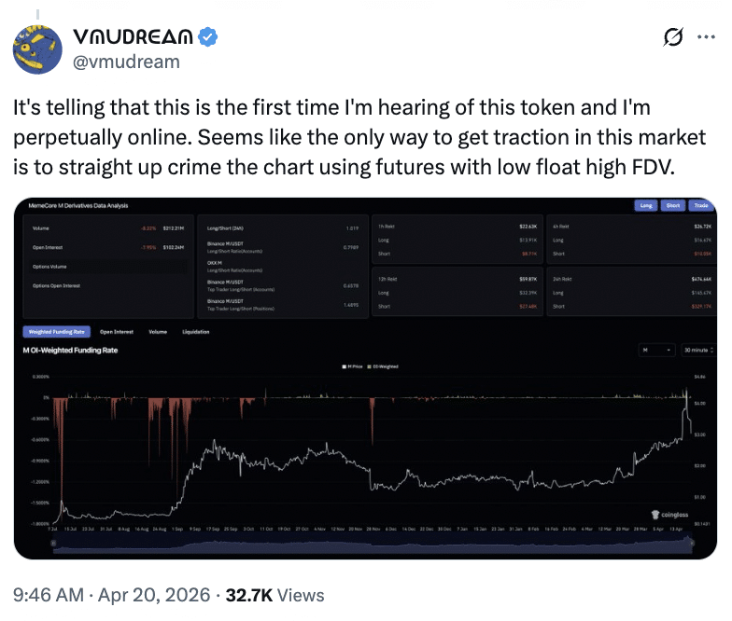Click the Grok circle-slash icon
Image resolution: width=732 pixels, height=621 pixels.
click(670, 38)
